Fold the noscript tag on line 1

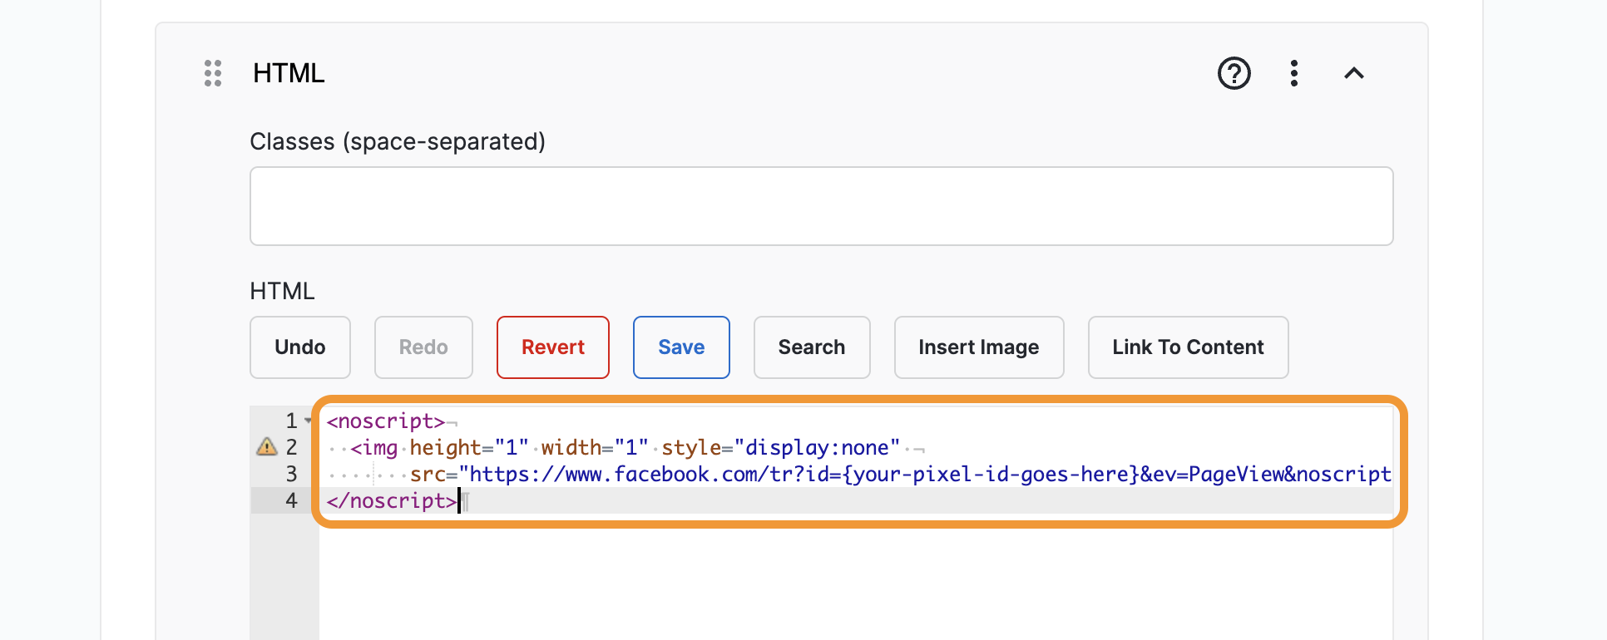pyautogui.click(x=309, y=421)
